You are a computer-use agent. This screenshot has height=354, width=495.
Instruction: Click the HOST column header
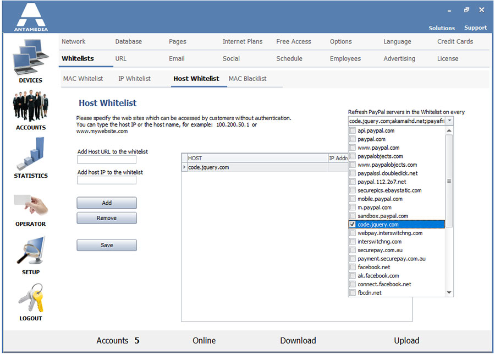pyautogui.click(x=257, y=158)
